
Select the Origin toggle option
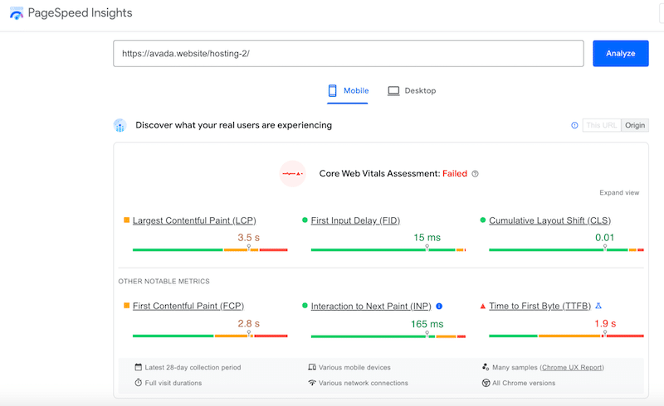tap(635, 125)
